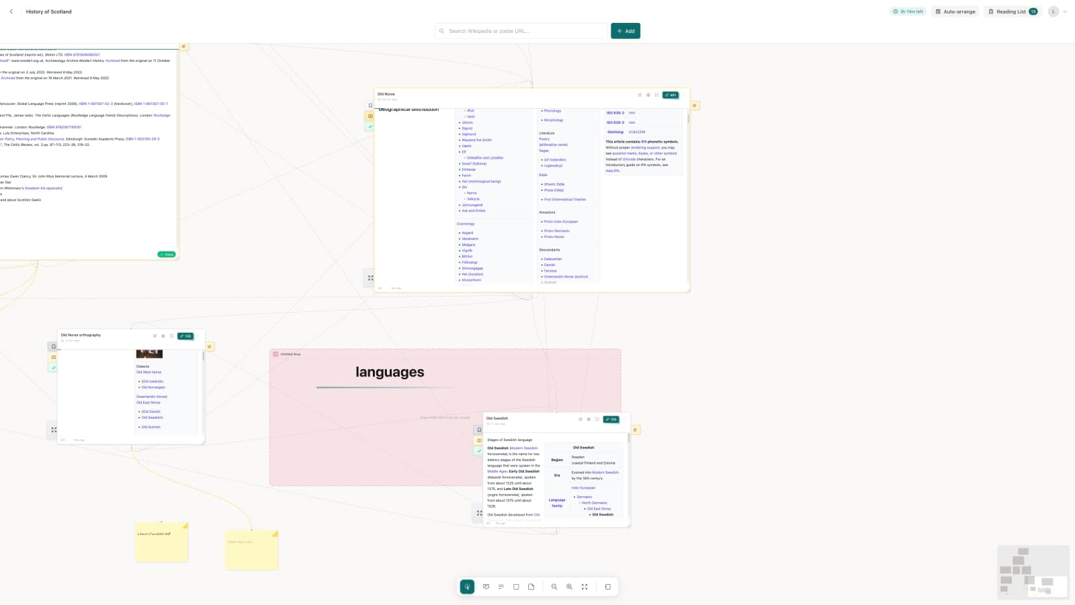Image resolution: width=1075 pixels, height=605 pixels.
Task: Pick the text lines tool in the bottom toolbar
Action: pos(501,587)
